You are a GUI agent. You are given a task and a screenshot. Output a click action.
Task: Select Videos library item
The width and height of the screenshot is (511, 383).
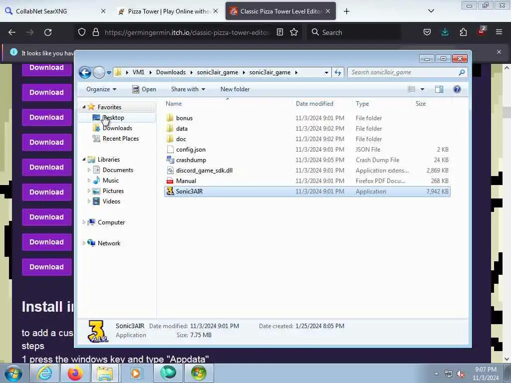click(x=111, y=201)
